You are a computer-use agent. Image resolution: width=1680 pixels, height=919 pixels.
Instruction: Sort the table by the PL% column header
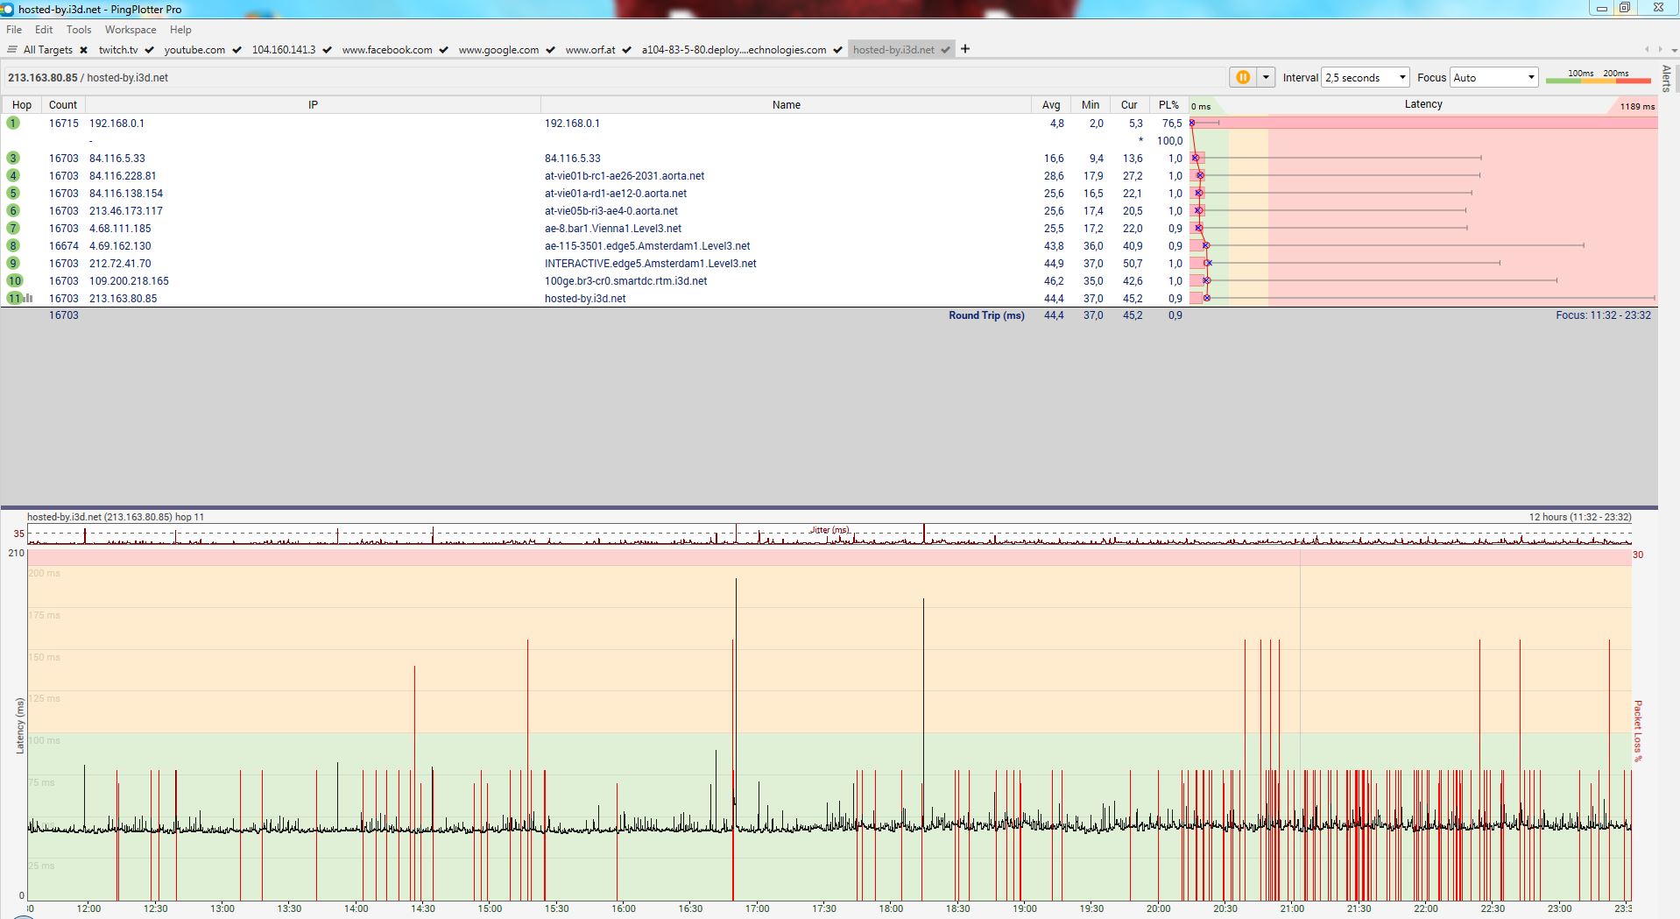point(1168,104)
